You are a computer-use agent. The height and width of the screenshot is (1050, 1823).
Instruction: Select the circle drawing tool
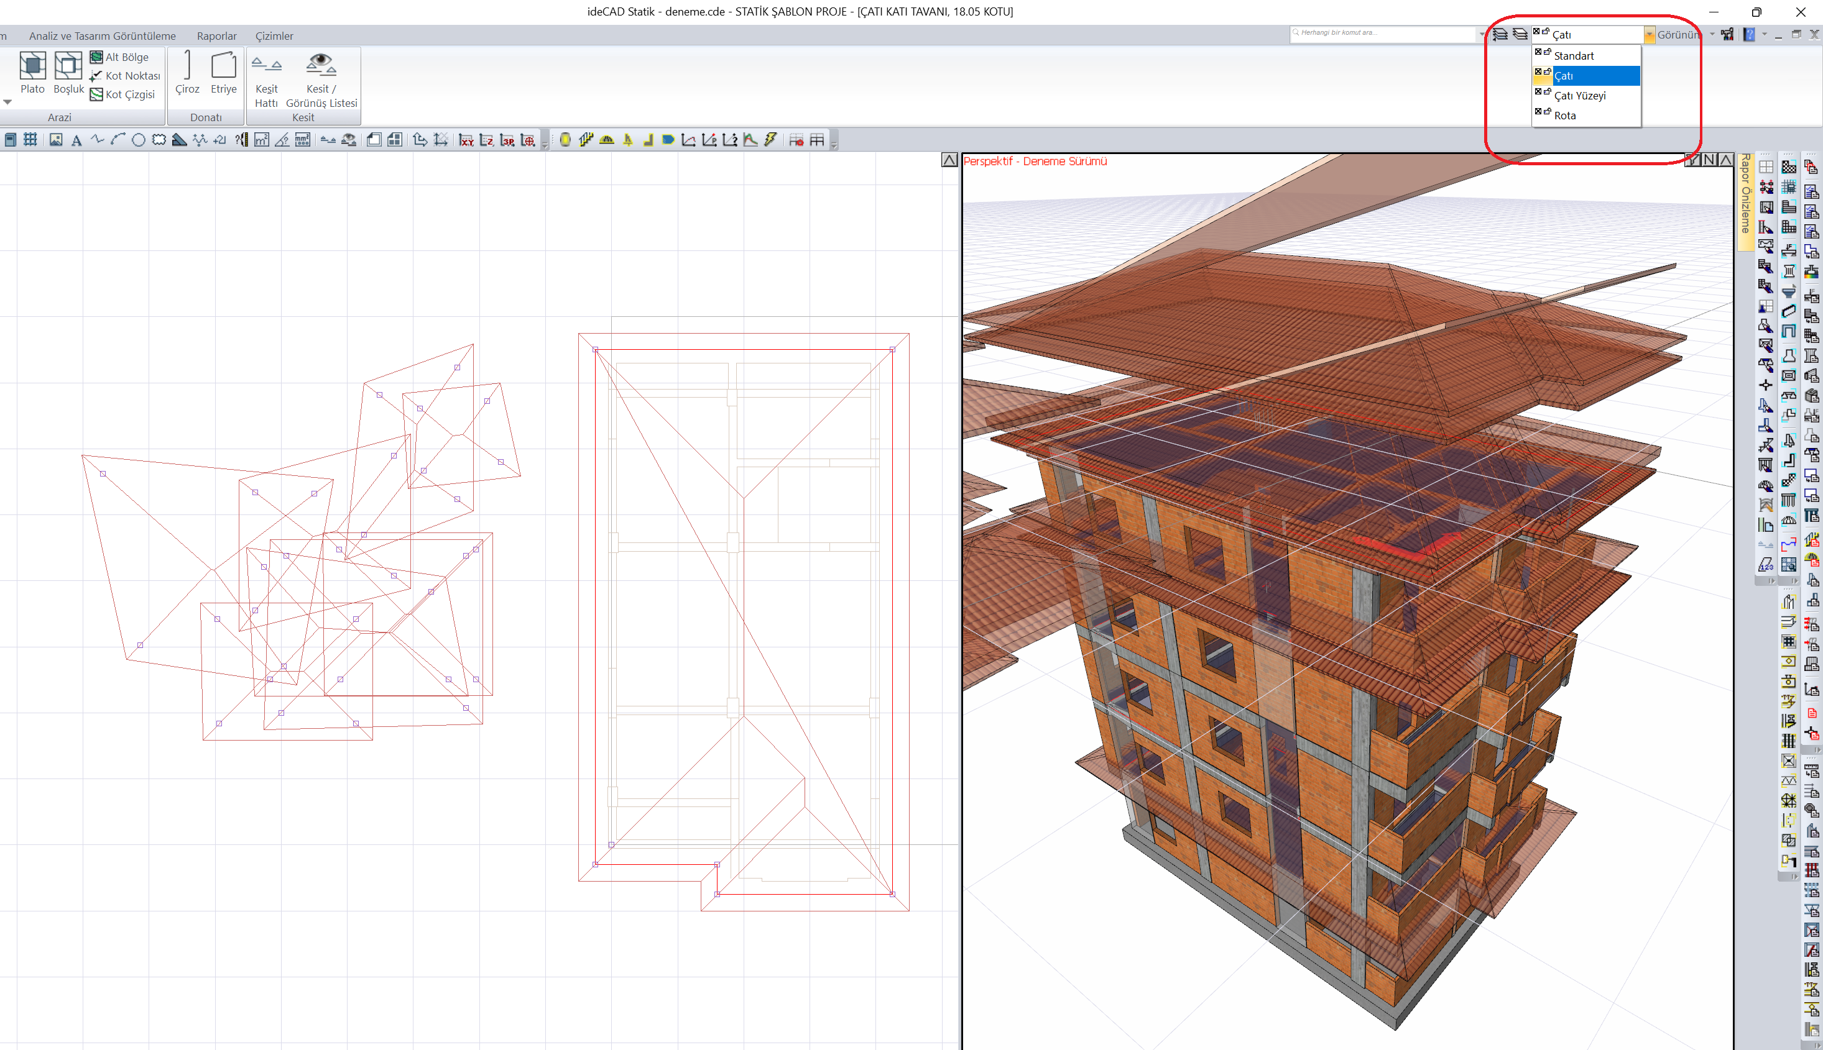coord(139,140)
